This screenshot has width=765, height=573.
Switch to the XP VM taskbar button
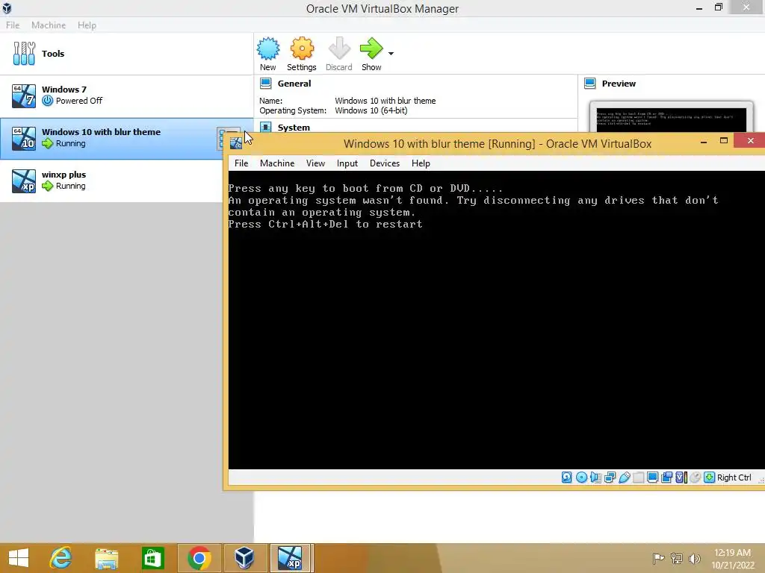(291, 558)
